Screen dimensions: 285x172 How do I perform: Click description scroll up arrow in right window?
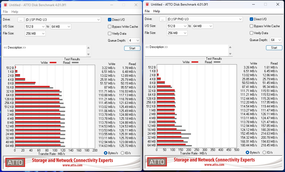(x=230, y=47)
